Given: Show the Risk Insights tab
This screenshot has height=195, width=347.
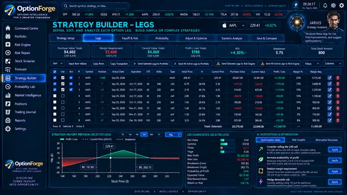Looking at the screenshot, I should coord(299,140).
